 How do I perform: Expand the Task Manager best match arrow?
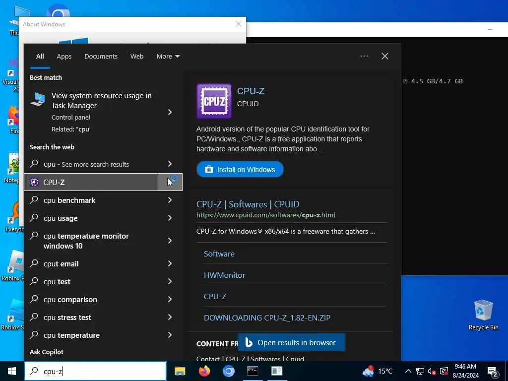[170, 112]
